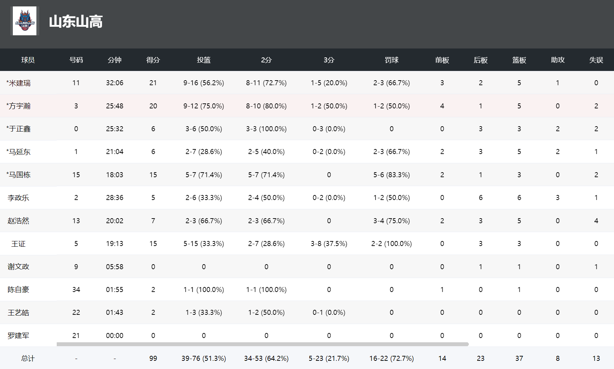This screenshot has height=369, width=614.
Task: Open player 方宇瀚's name link
Action: [x=20, y=106]
